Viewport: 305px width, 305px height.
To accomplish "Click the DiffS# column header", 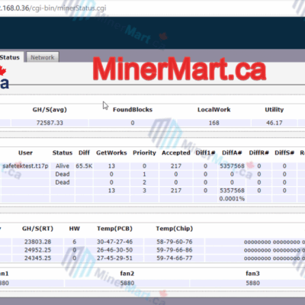I will coord(284,152).
